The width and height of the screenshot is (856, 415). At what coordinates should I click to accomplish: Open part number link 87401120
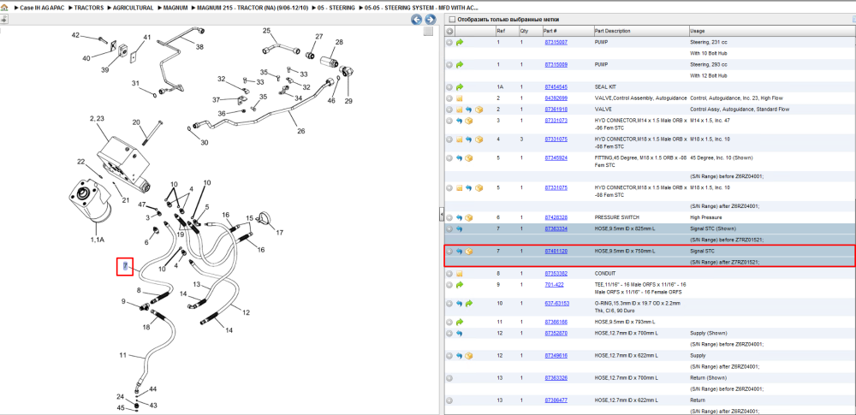(556, 252)
